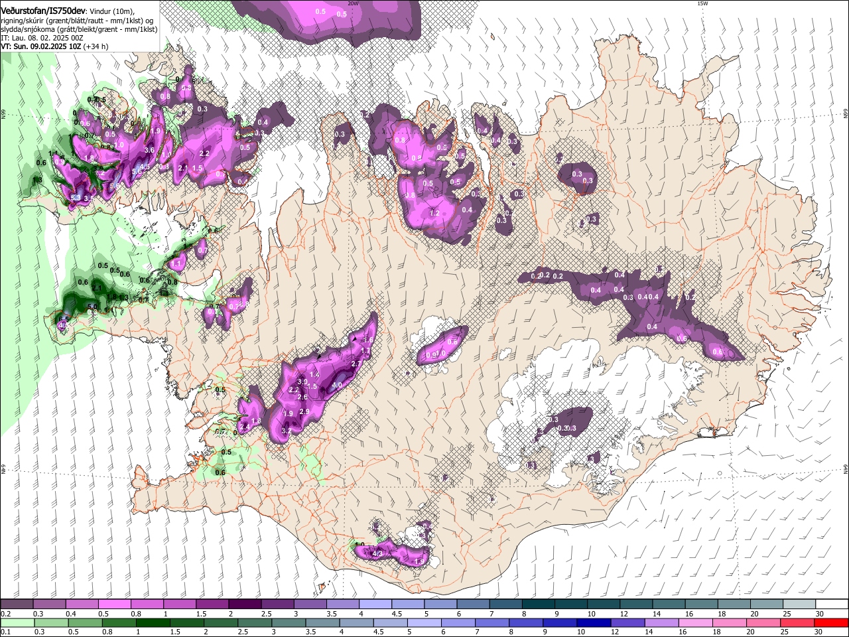Image resolution: width=849 pixels, height=637 pixels.
Task: Click the darkest purple 2 swatch in top legend
Action: point(245,604)
